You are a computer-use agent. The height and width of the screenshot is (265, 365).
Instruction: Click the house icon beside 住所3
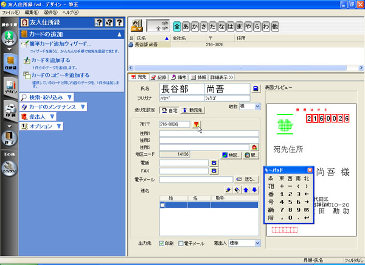coord(254,147)
